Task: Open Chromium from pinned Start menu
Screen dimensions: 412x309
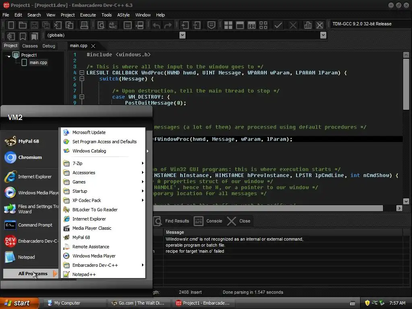Action: point(30,157)
